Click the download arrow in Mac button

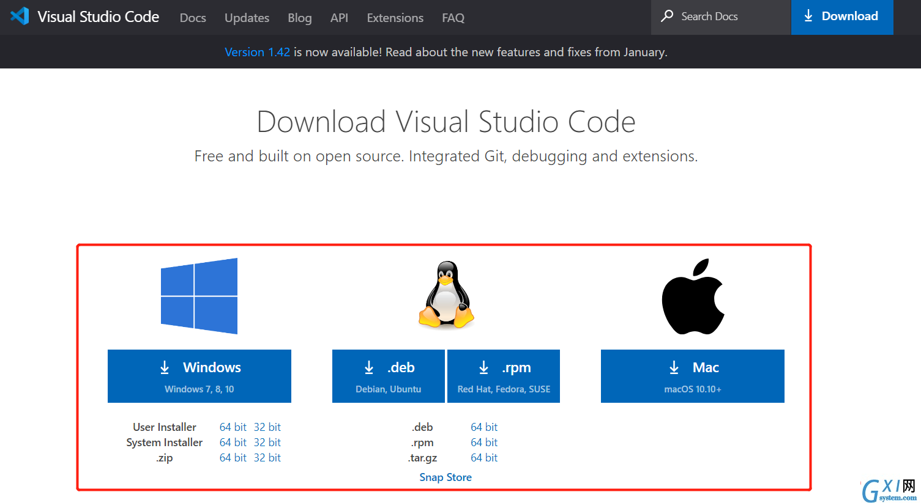pos(674,367)
